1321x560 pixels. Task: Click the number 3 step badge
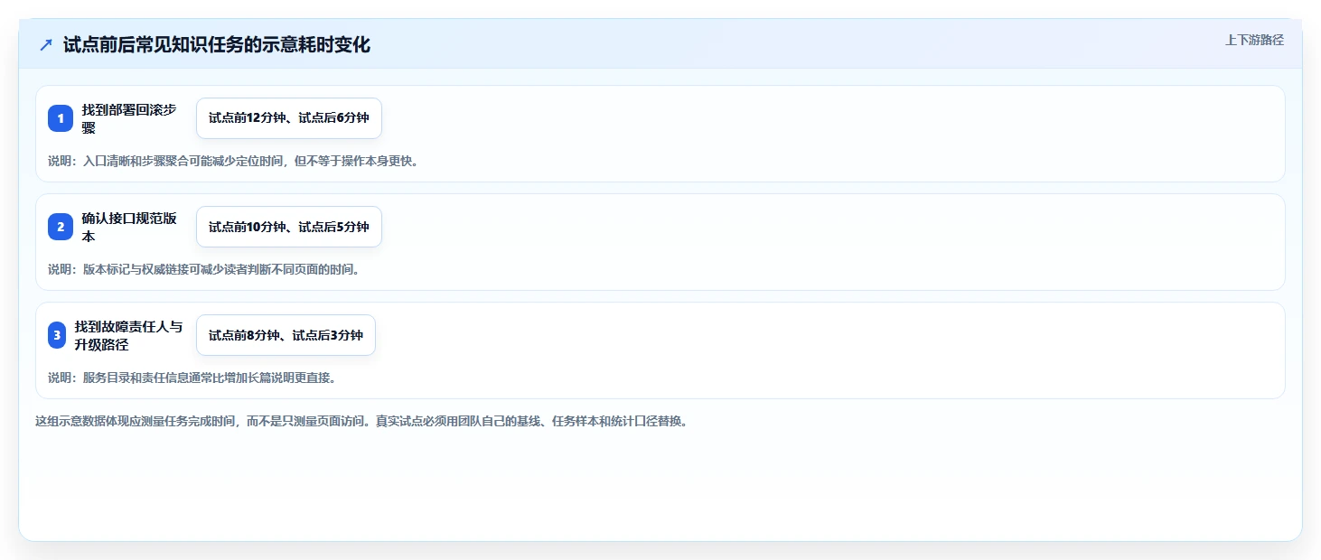click(57, 335)
